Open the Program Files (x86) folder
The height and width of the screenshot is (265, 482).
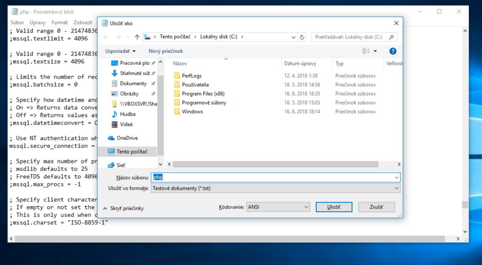coord(203,94)
